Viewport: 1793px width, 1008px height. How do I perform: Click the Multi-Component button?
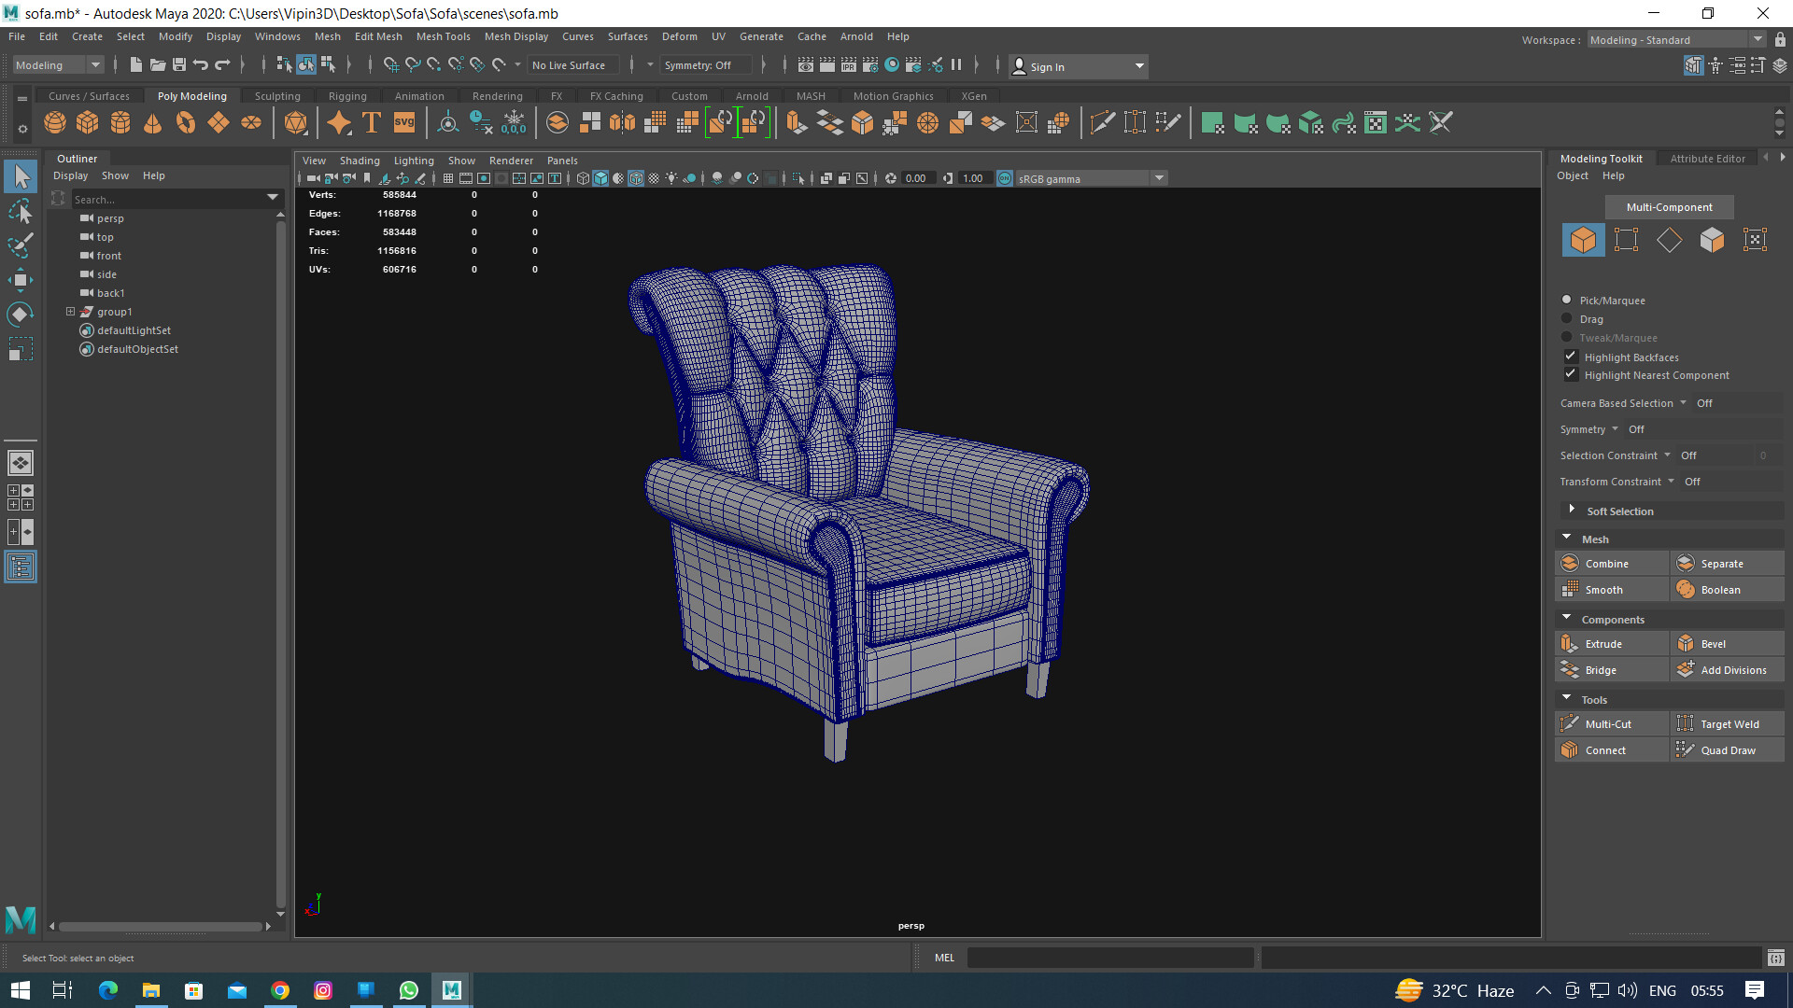[1669, 206]
